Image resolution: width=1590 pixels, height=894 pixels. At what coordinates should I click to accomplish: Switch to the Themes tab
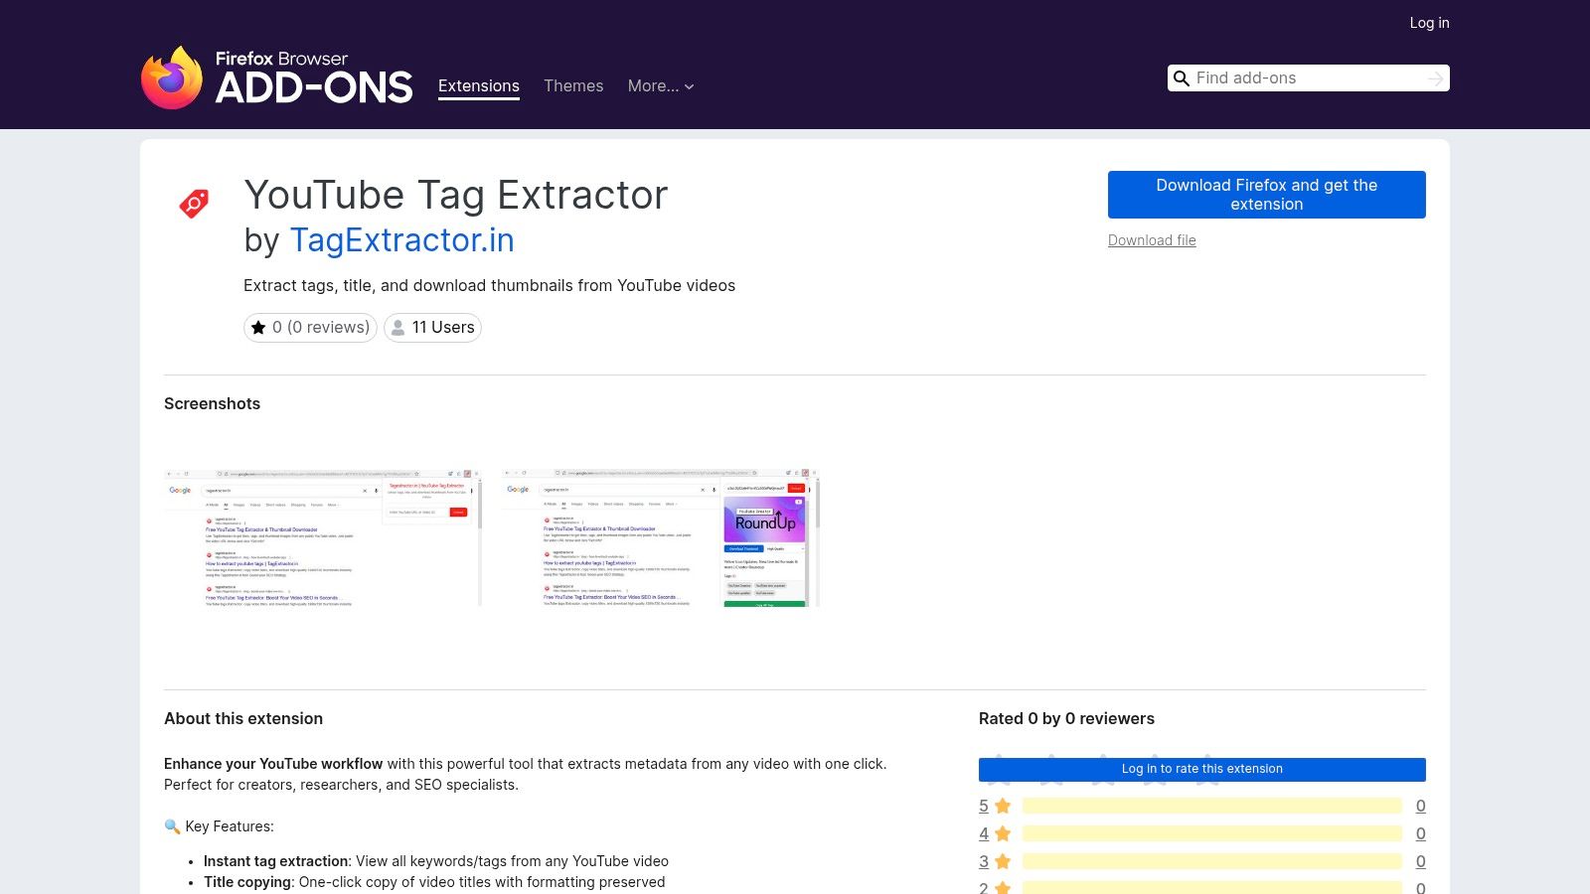click(x=572, y=86)
